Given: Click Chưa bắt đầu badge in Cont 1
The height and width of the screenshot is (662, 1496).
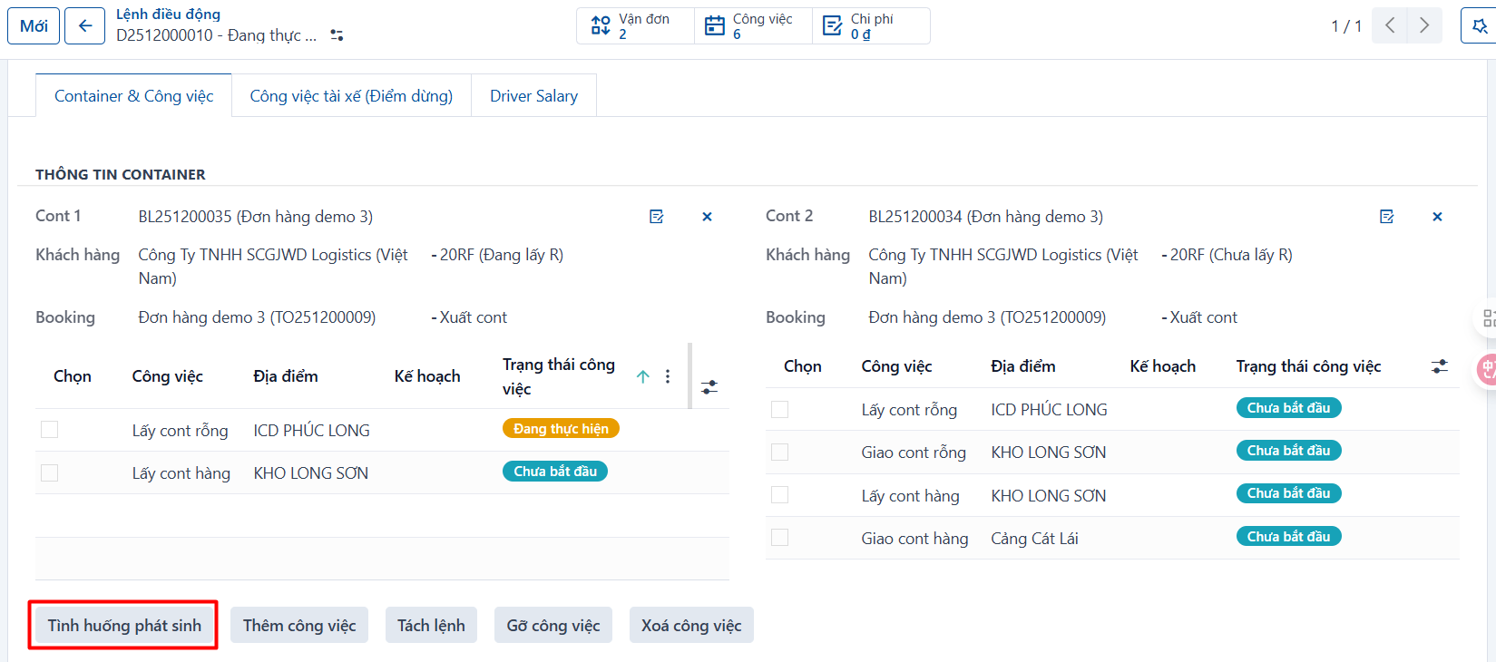Looking at the screenshot, I should click(x=555, y=472).
